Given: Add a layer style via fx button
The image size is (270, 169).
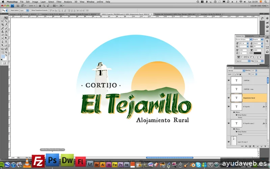Looking at the screenshot, I should [x=246, y=146].
